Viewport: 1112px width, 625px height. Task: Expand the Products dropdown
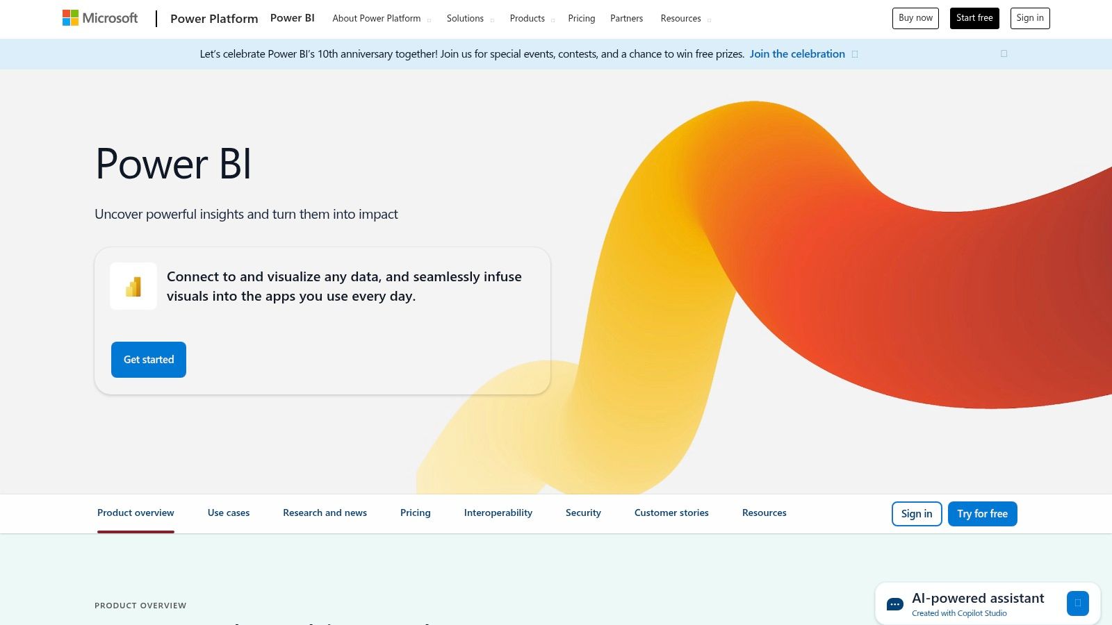(528, 18)
